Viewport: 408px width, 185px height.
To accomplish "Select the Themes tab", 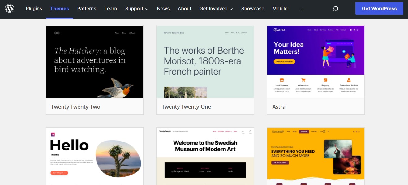I will click(x=60, y=9).
